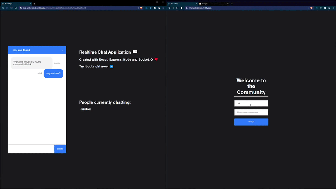This screenshot has height=189, width=336.
Task: Click the admin welcome message bubble
Action: [x=32, y=63]
